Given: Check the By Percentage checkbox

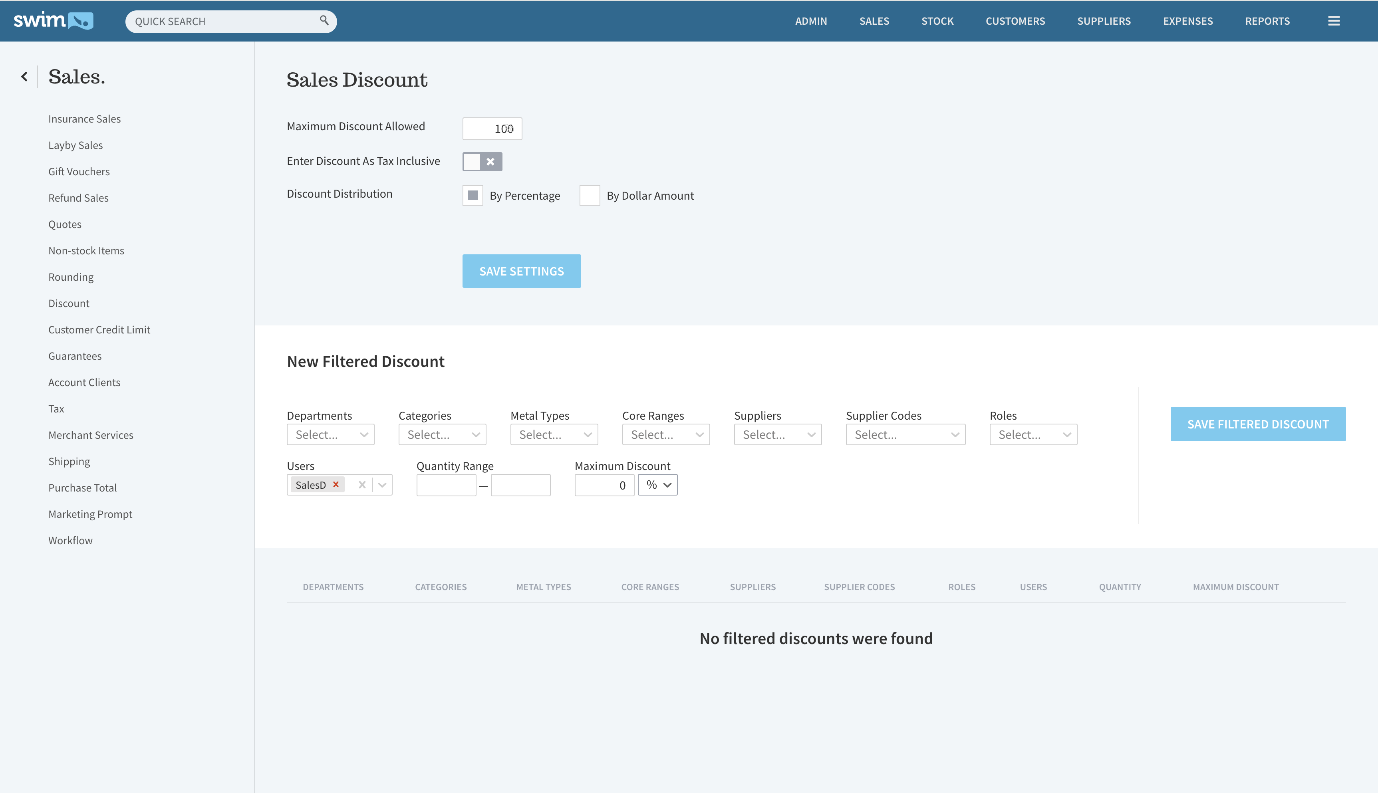Looking at the screenshot, I should point(472,195).
